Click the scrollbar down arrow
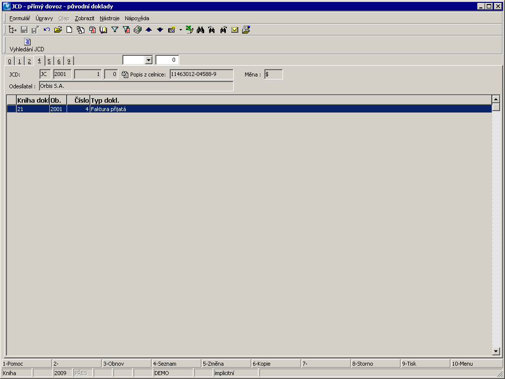This screenshot has height=379, width=505. (496, 351)
